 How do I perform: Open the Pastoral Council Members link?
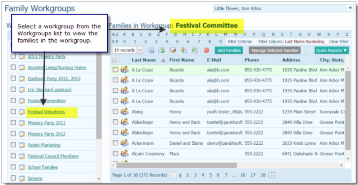point(53,156)
